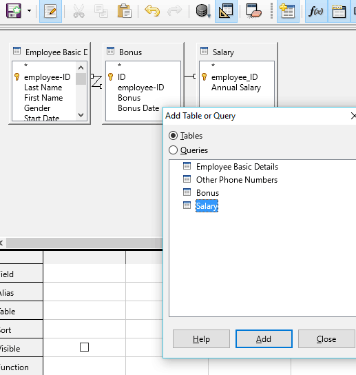Toggle the Functions f(x) icon
This screenshot has width=356, height=375.
[316, 11]
